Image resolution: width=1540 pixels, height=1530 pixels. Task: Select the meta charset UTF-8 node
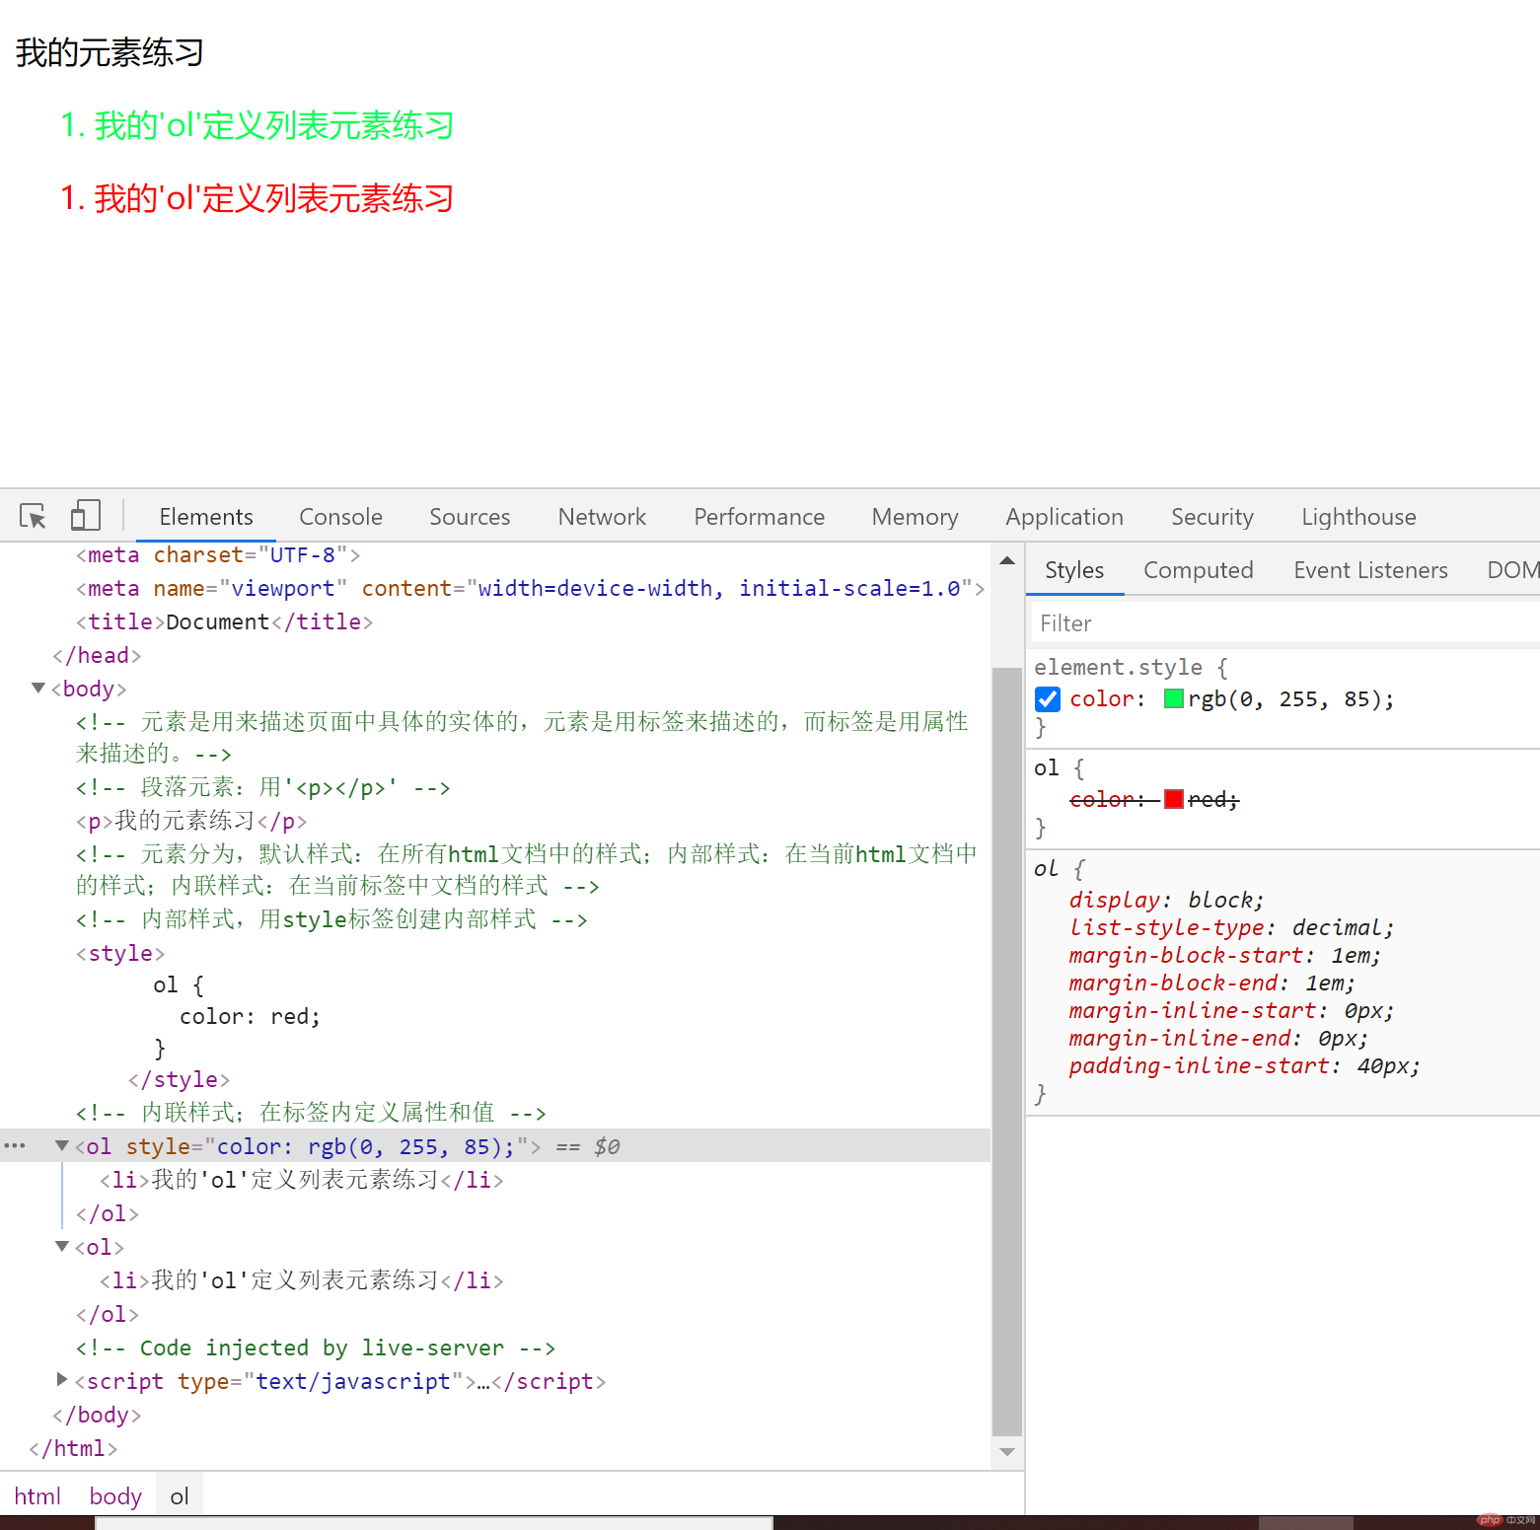tap(218, 554)
